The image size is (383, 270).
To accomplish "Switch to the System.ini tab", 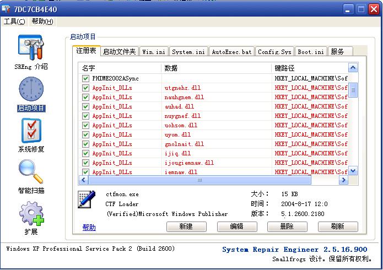I will (x=188, y=52).
